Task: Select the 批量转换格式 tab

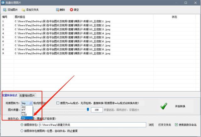Action: (x=10, y=95)
